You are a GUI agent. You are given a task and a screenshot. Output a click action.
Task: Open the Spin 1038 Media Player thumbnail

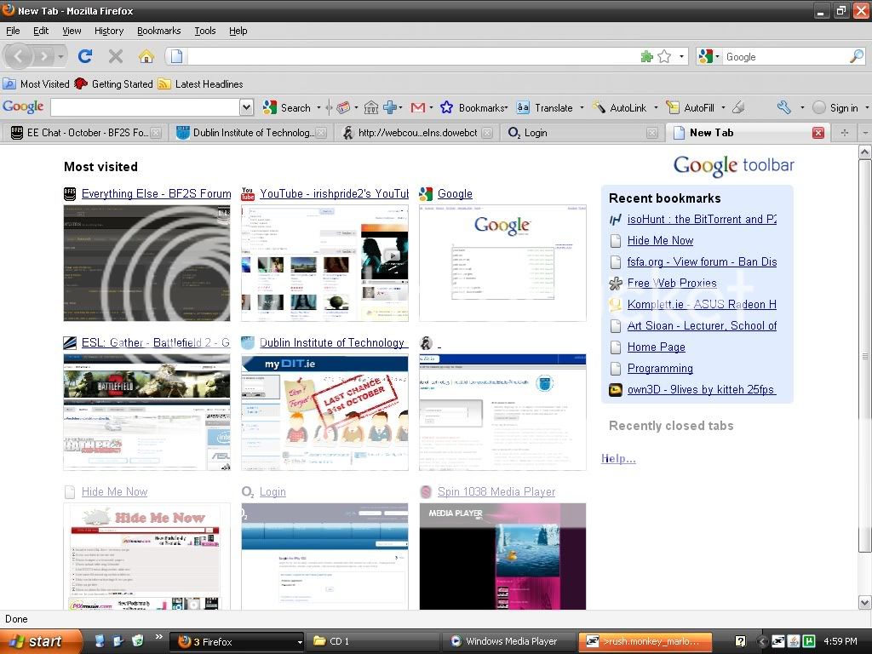coord(502,555)
